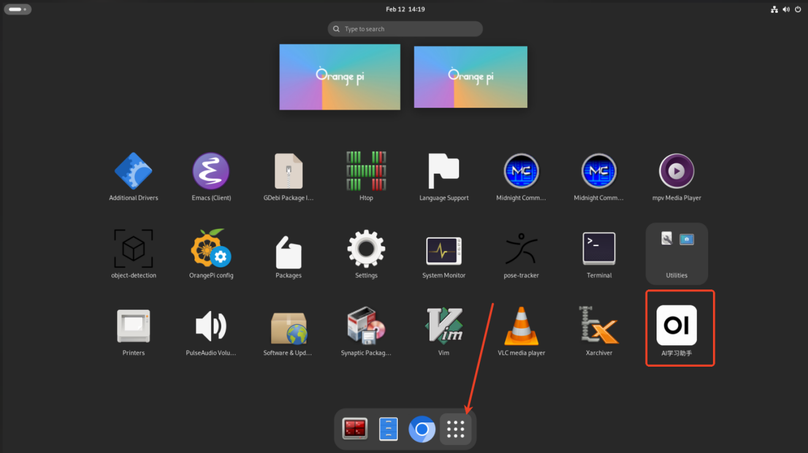
Task: Switch to the right workspace thumbnail
Action: pos(471,77)
